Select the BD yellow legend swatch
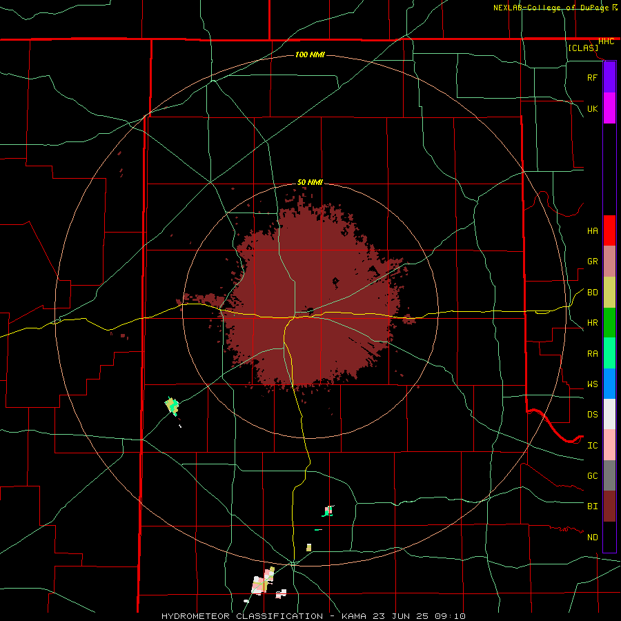Viewport: 621px width, 621px height. [609, 293]
